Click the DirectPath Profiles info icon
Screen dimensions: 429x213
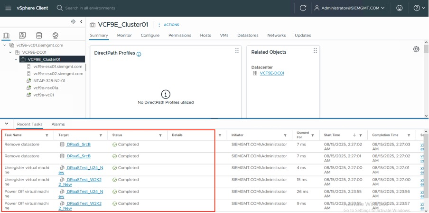point(139,54)
